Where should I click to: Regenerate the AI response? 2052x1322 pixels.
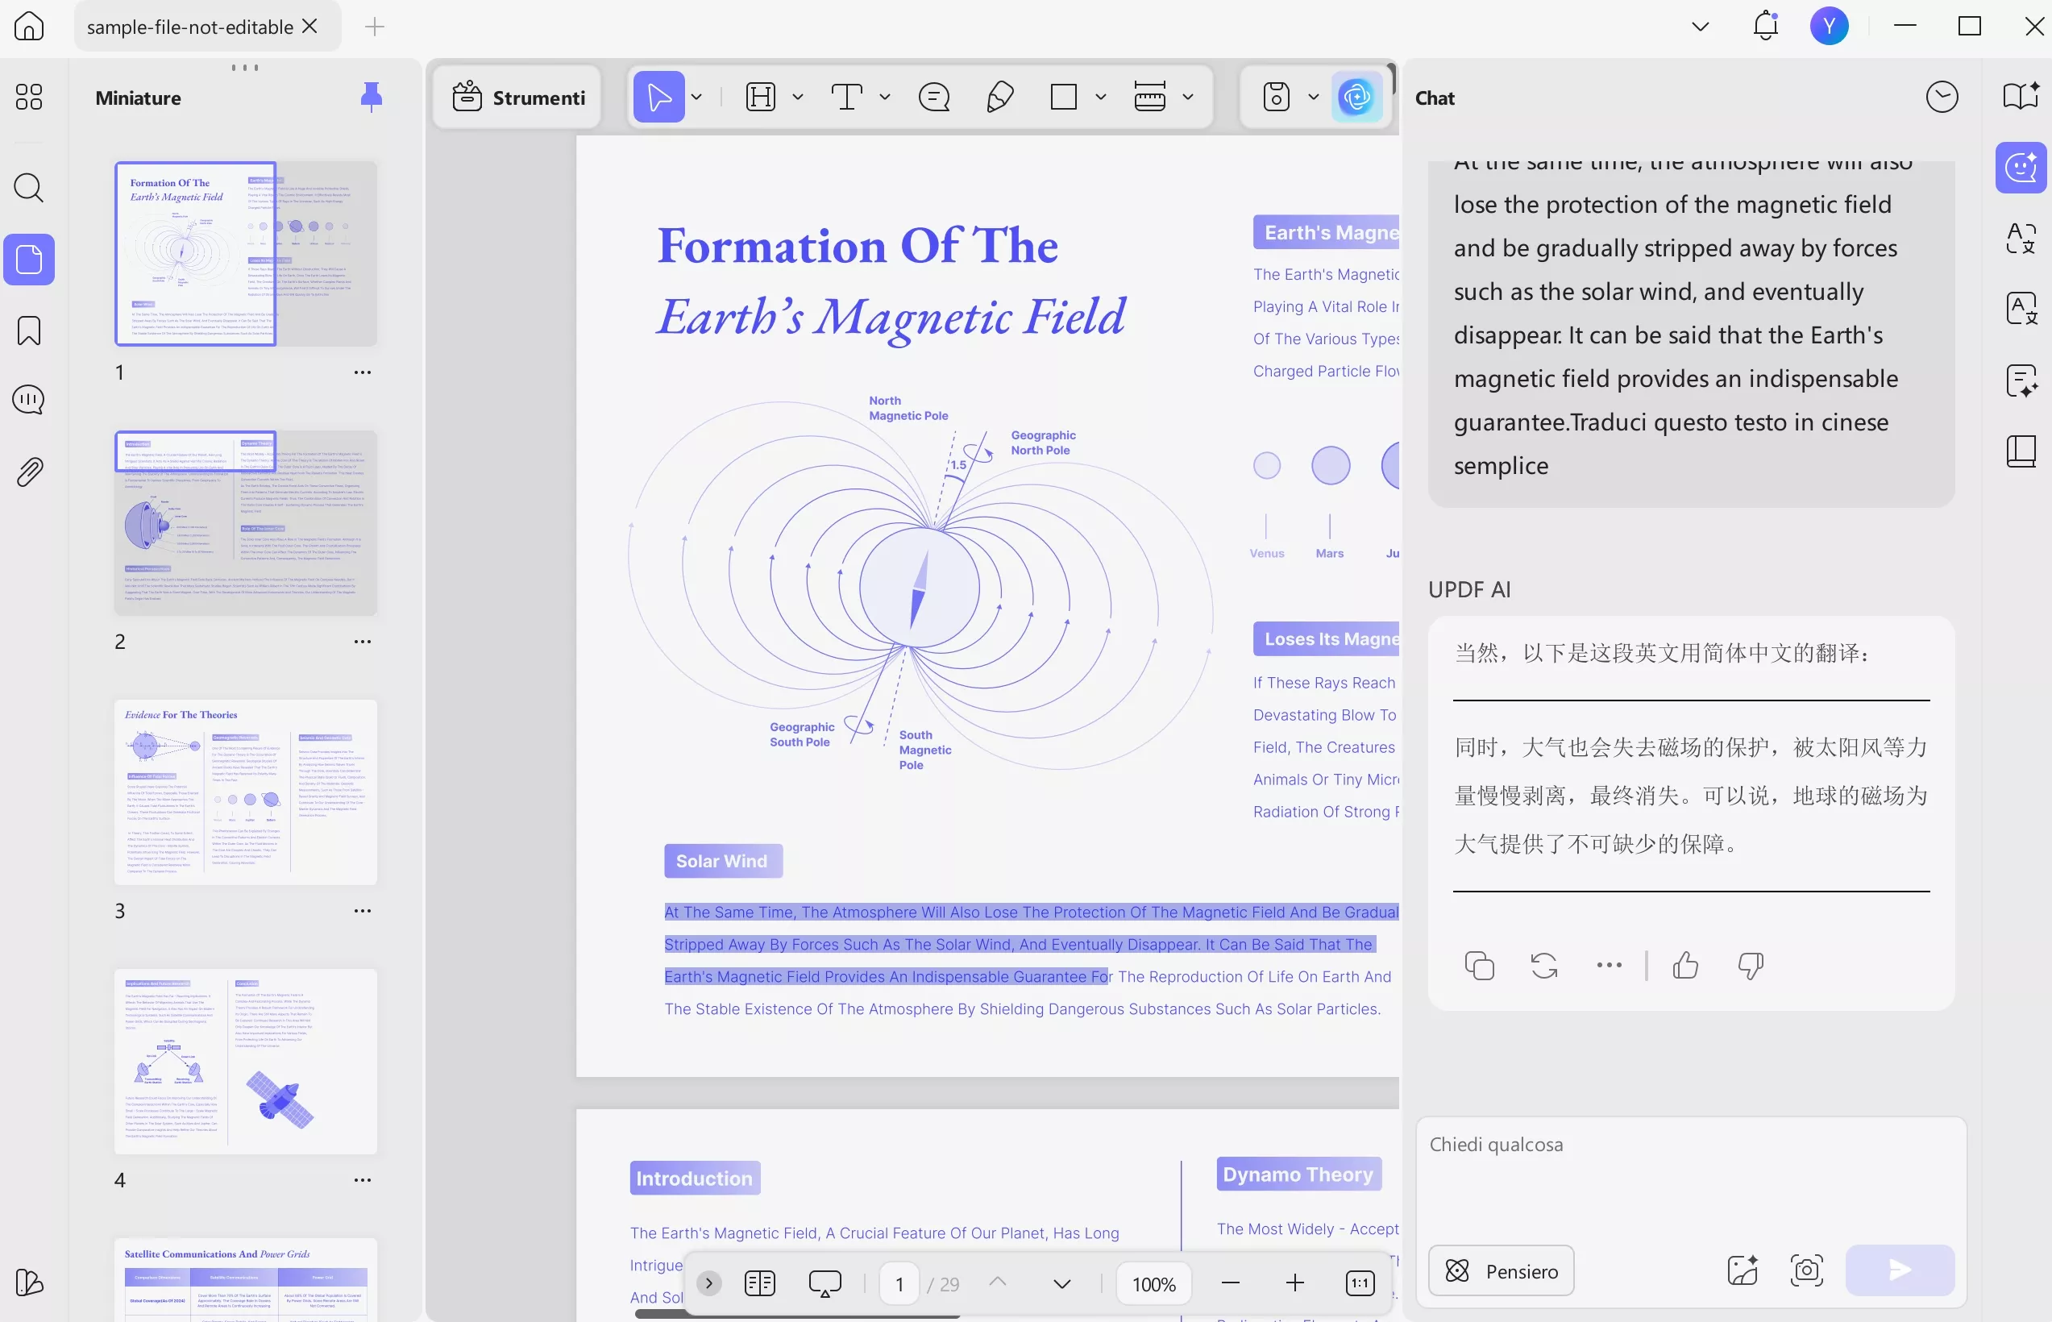1544,966
